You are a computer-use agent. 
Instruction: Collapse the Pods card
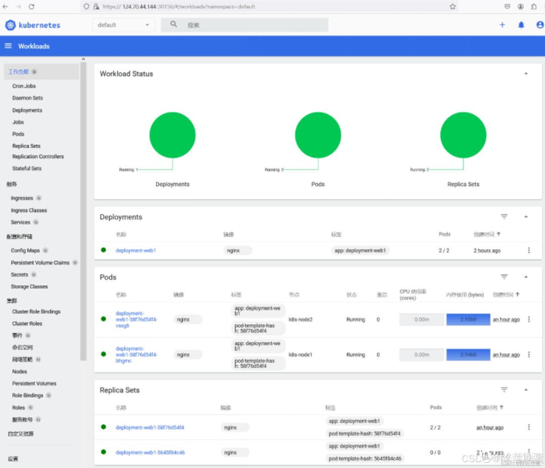[x=526, y=277]
